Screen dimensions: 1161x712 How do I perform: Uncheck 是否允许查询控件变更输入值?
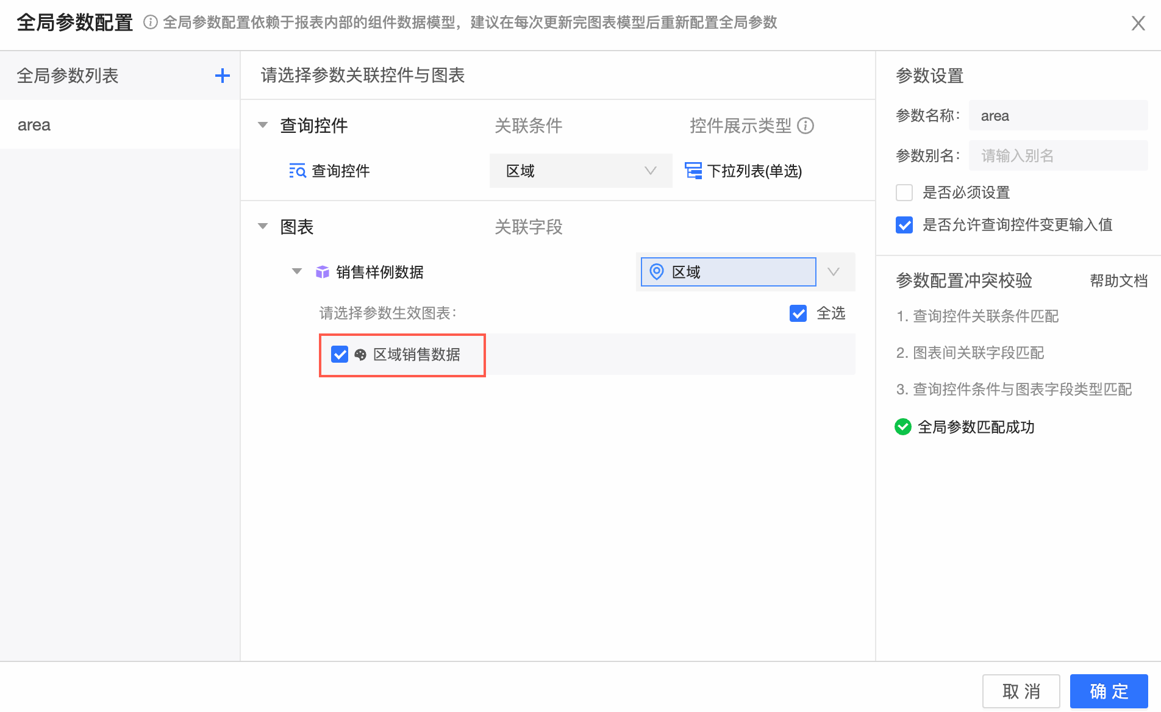click(x=904, y=225)
